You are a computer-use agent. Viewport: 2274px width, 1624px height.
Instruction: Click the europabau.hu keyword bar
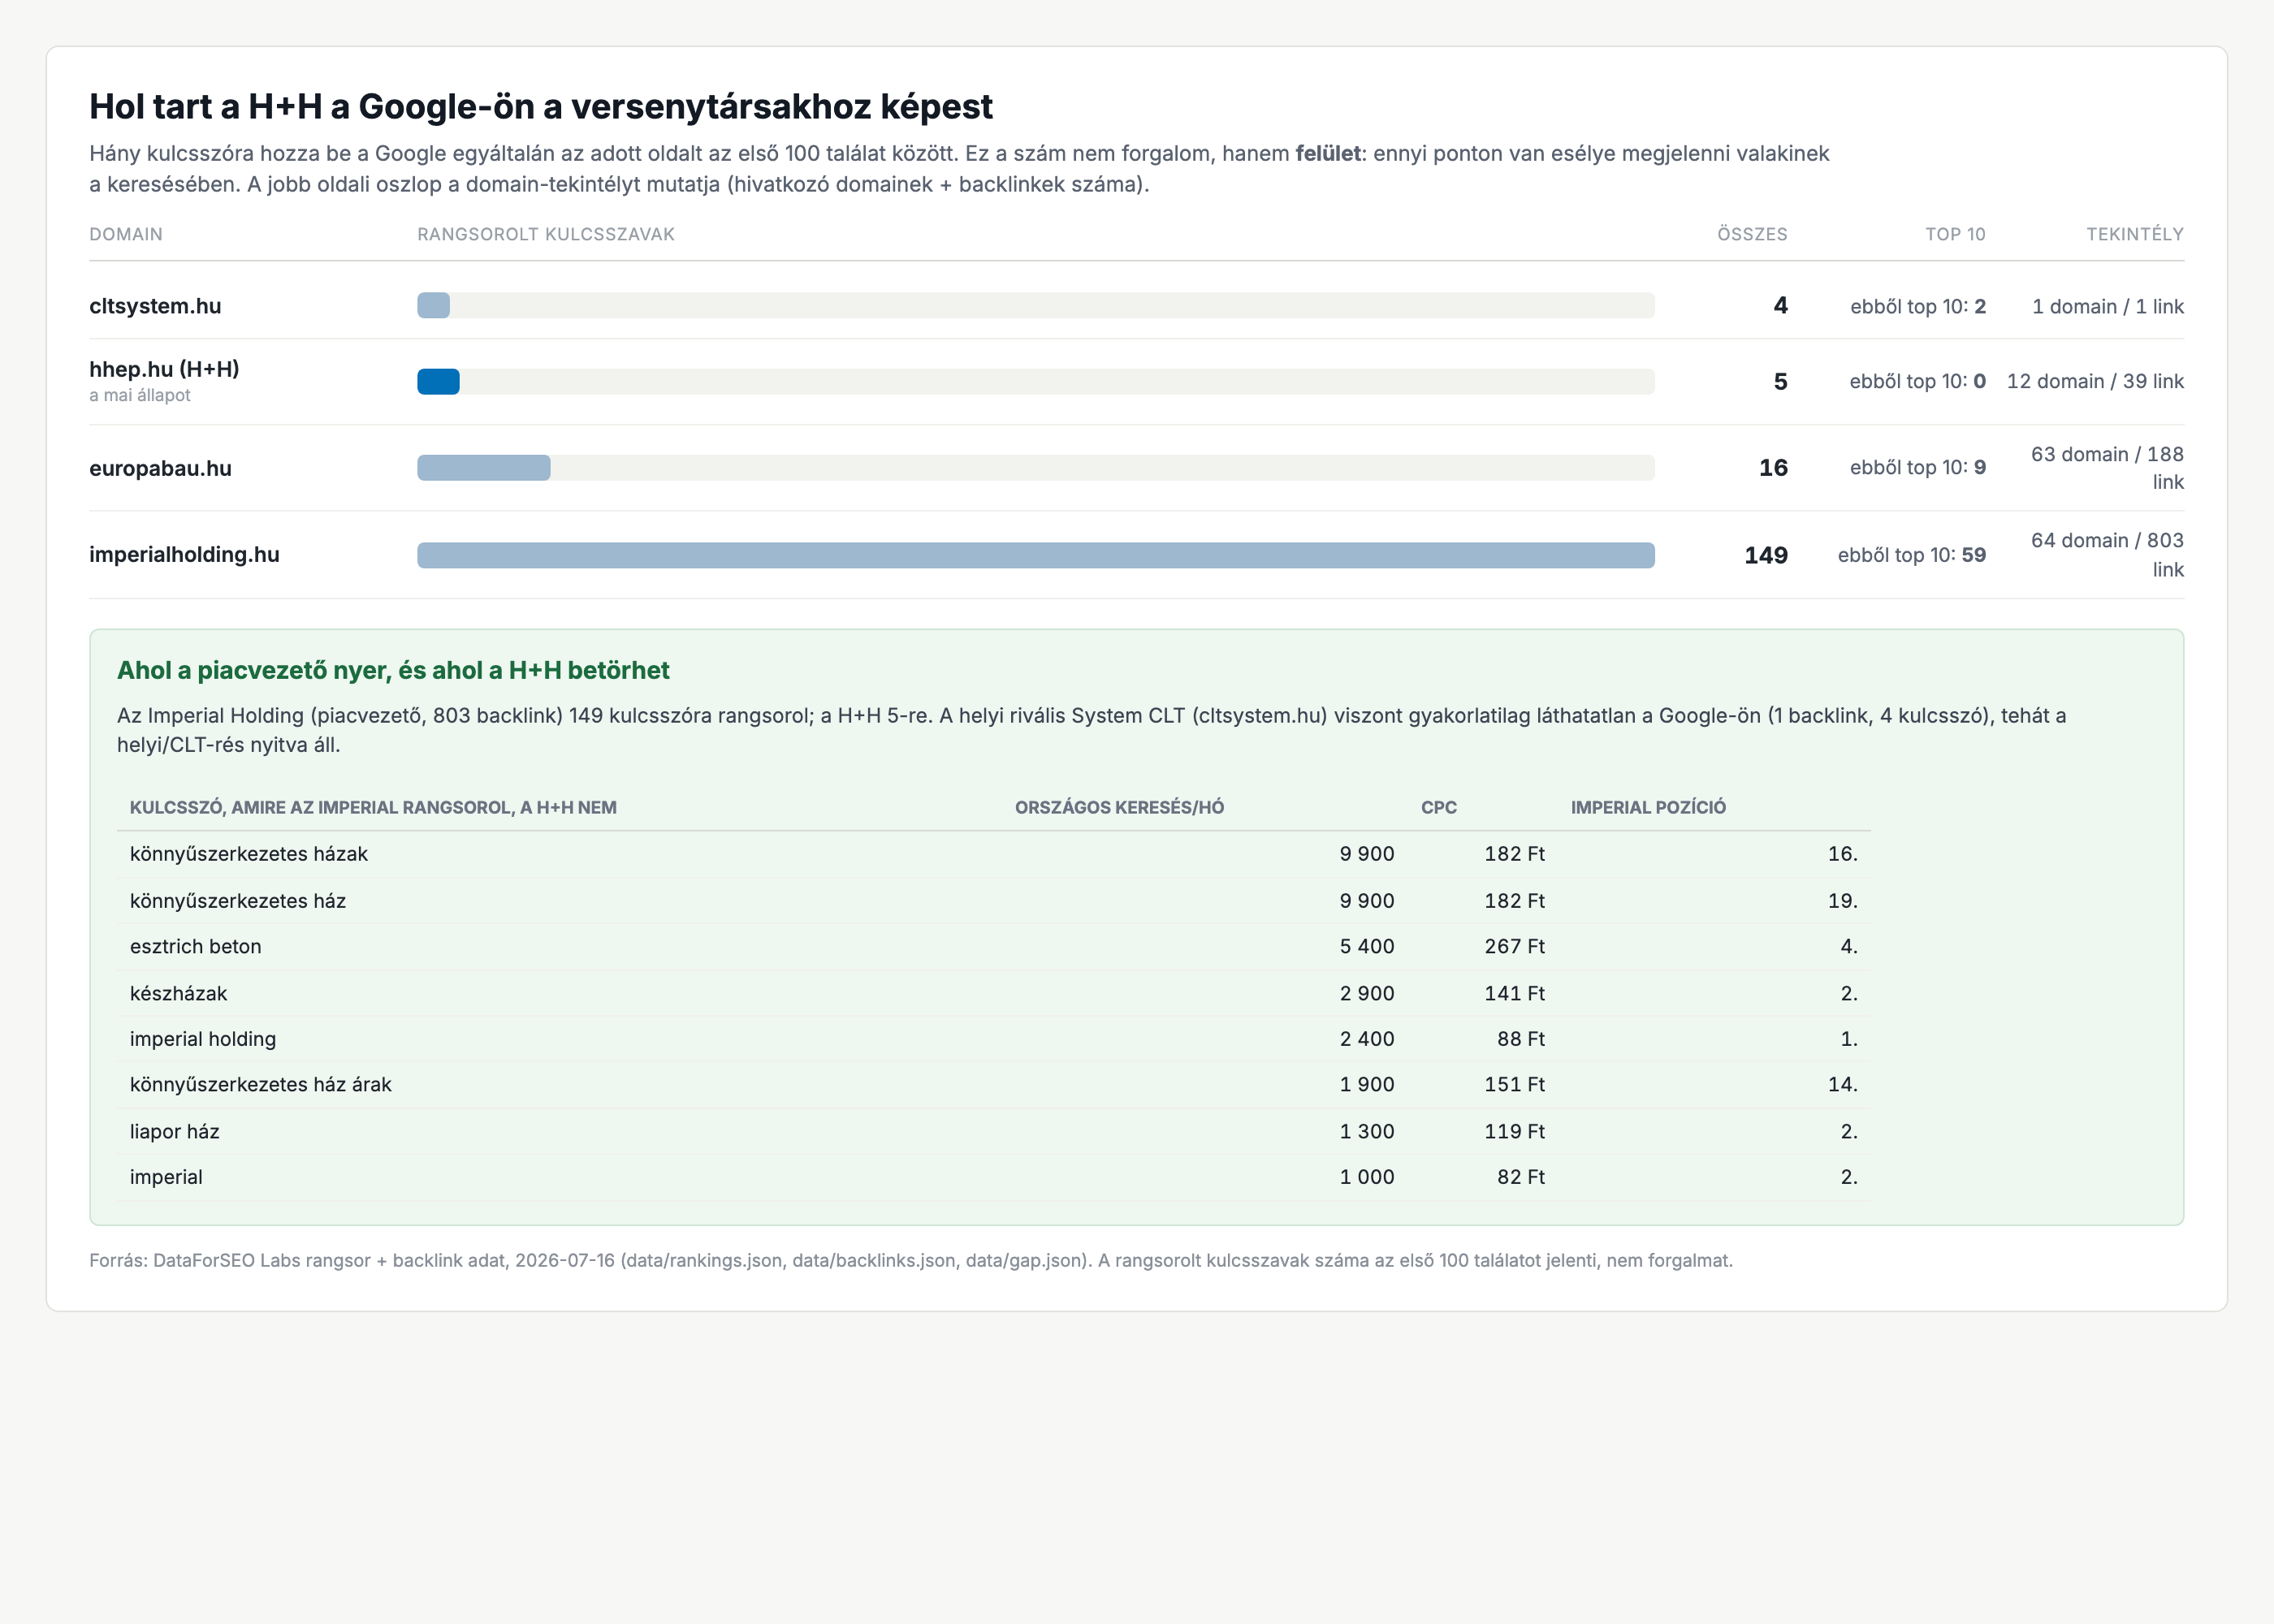click(484, 468)
